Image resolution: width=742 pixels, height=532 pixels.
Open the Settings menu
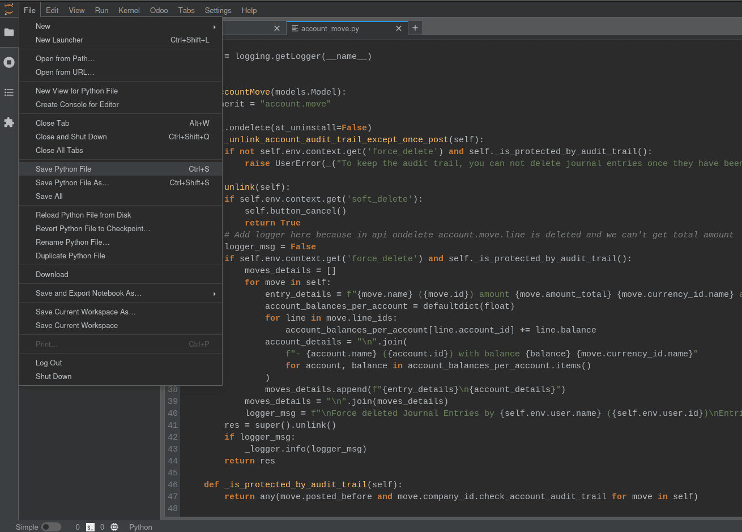click(218, 10)
